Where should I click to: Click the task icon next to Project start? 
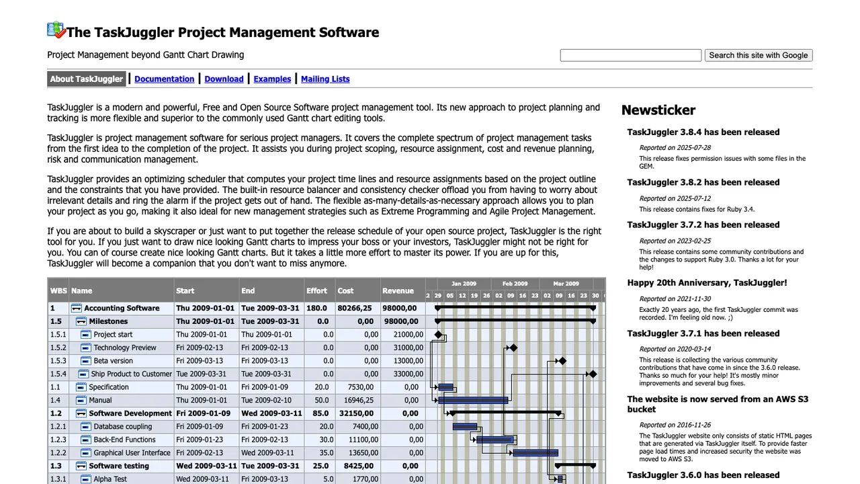coord(86,334)
